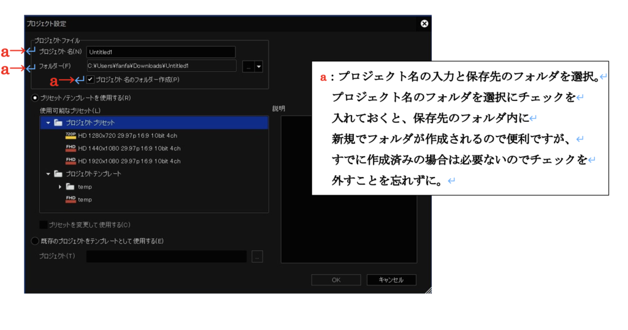Image resolution: width=628 pixels, height=330 pixels.
Task: Close the プロジェクト設定 dialog
Action: 424,24
